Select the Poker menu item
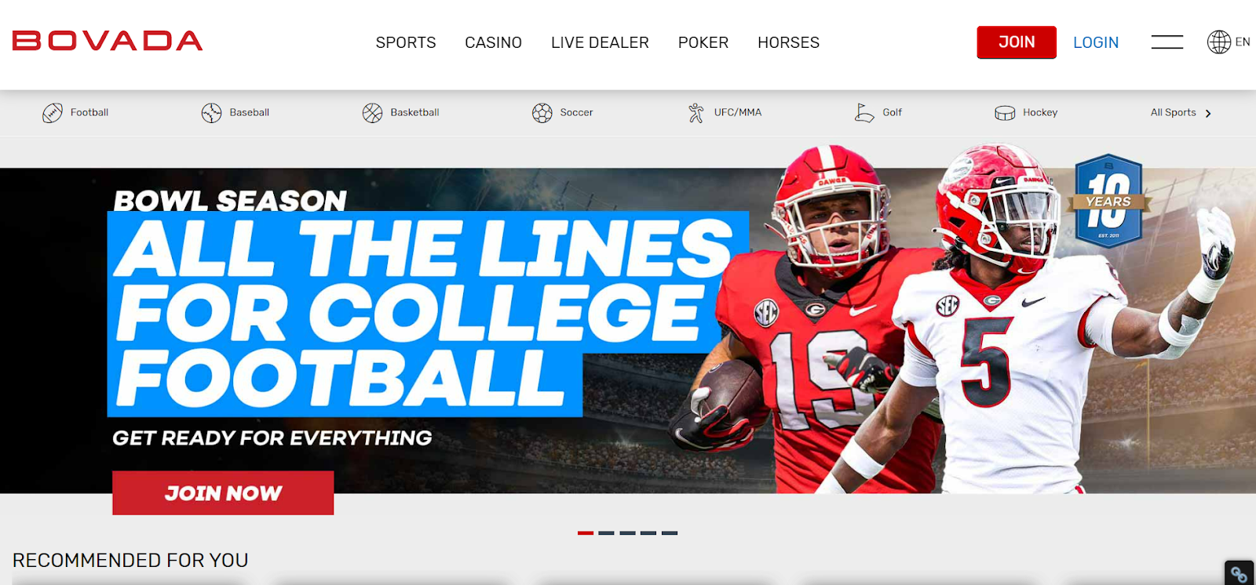Image resolution: width=1256 pixels, height=585 pixels. (x=703, y=42)
